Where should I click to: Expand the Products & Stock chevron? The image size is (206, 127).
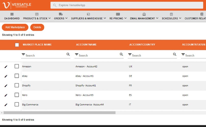tap(49, 18)
